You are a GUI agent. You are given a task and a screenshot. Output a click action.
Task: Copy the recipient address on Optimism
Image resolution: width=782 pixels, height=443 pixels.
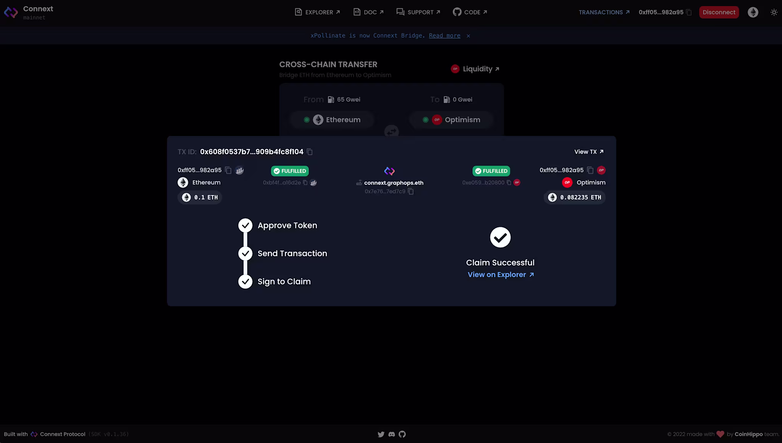[590, 170]
